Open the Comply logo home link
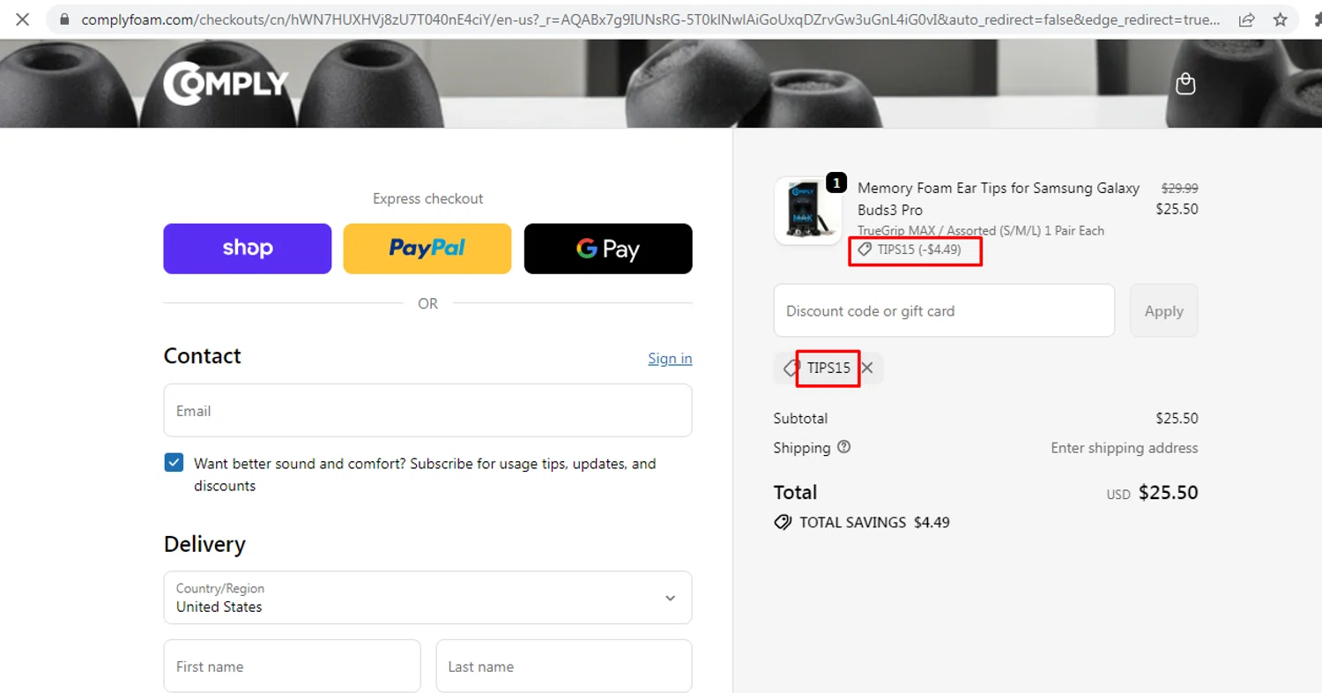This screenshot has height=693, width=1322. click(x=226, y=84)
